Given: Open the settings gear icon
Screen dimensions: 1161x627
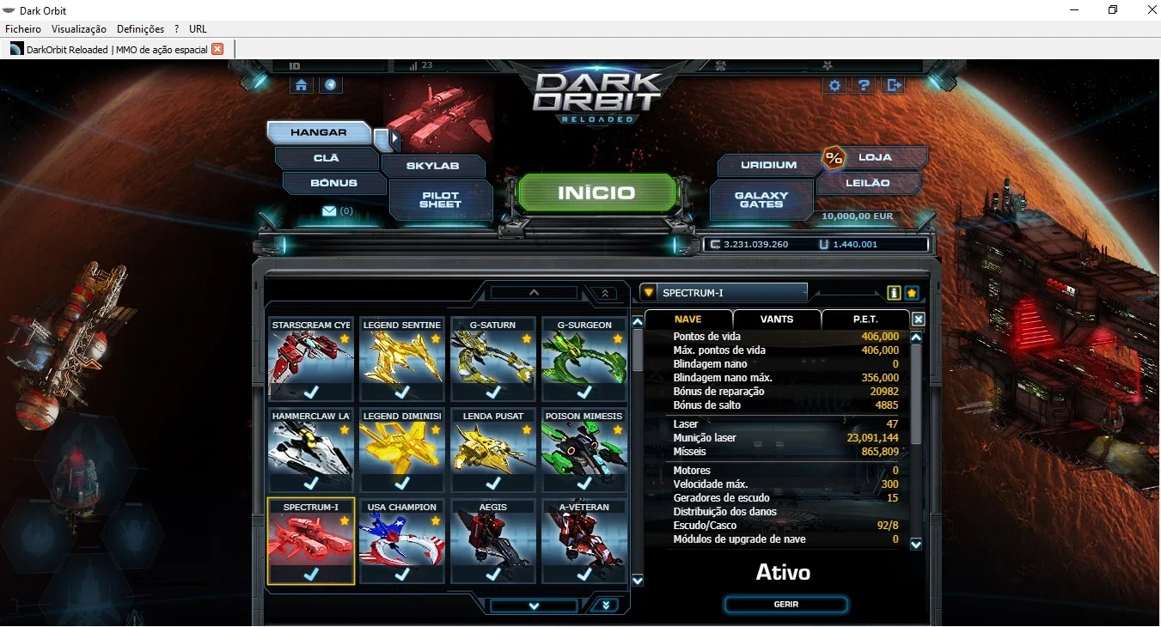Looking at the screenshot, I should [x=834, y=85].
